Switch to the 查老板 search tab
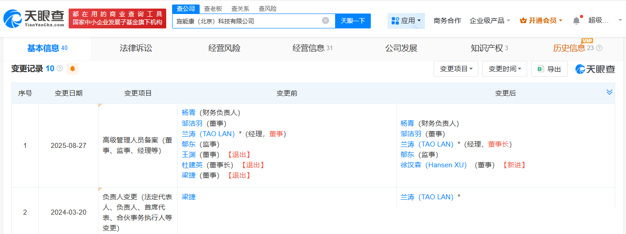The image size is (626, 234). [213, 9]
